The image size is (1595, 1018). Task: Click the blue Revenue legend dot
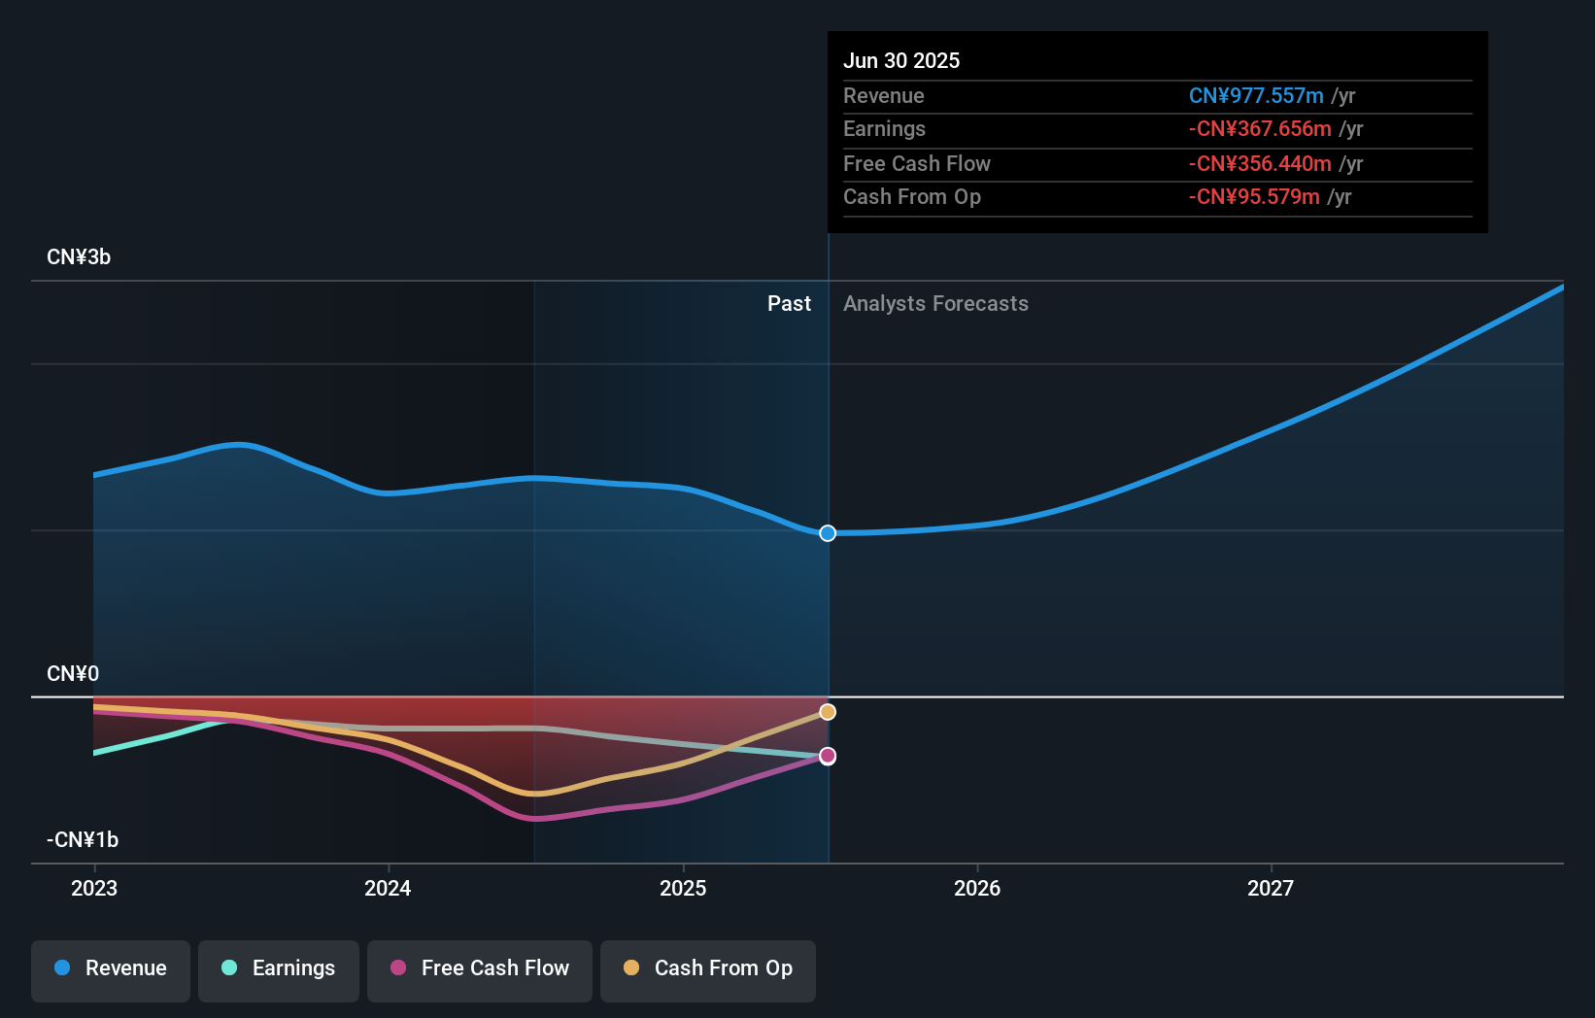62,968
